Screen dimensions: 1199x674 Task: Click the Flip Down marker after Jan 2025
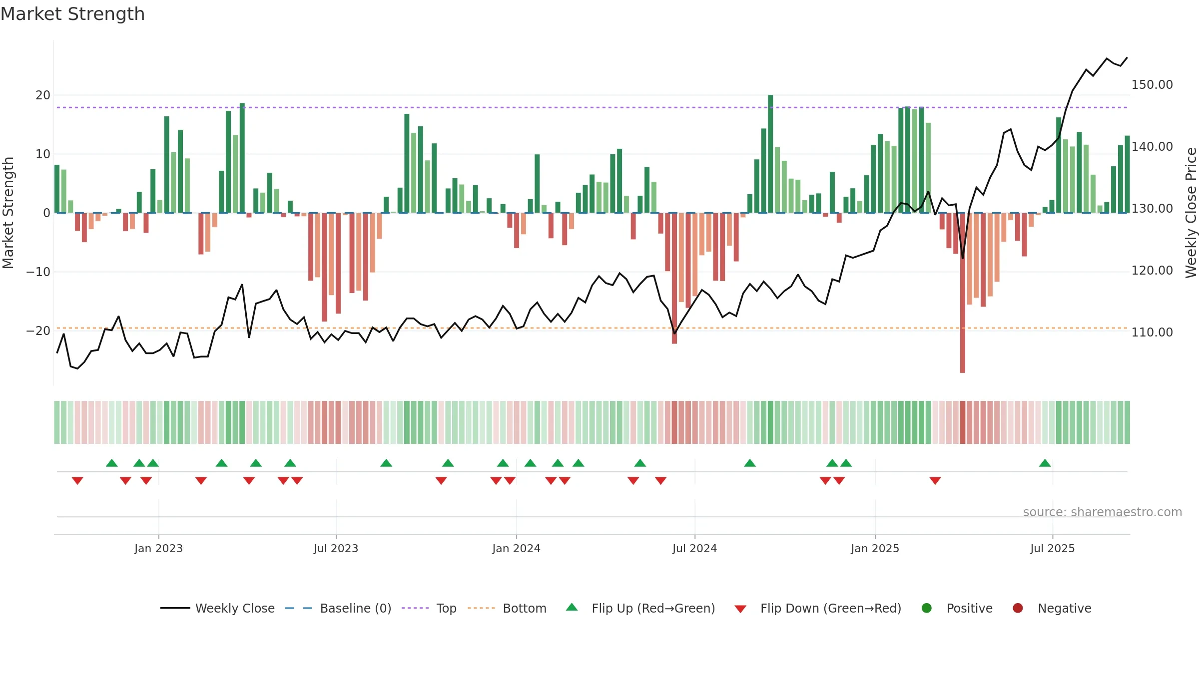pyautogui.click(x=935, y=481)
